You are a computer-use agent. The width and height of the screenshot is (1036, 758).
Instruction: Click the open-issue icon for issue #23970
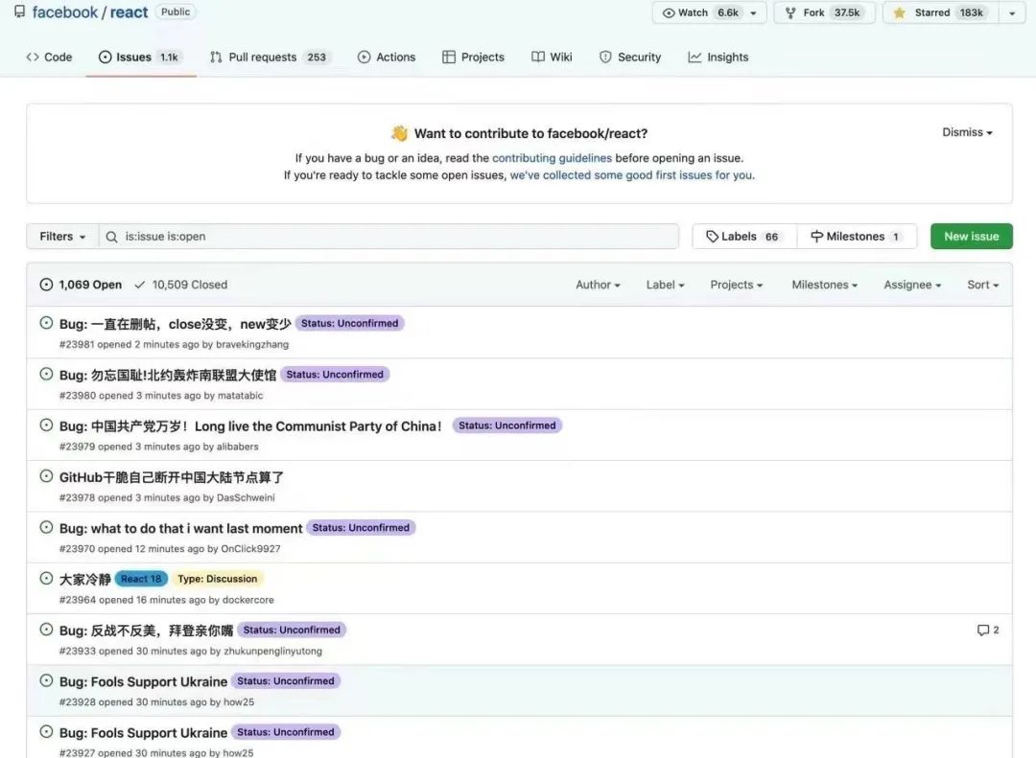pyautogui.click(x=46, y=527)
